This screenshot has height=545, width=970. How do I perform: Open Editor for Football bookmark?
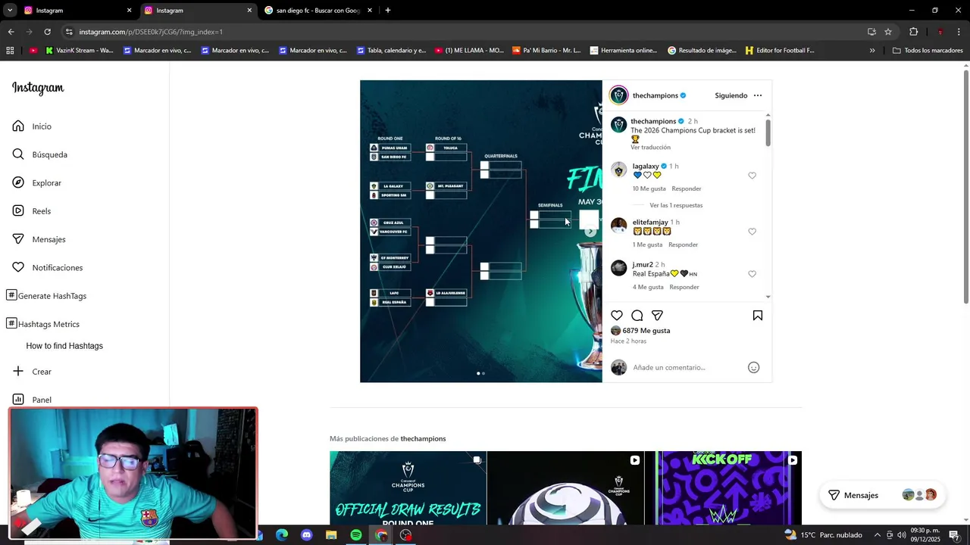click(781, 51)
